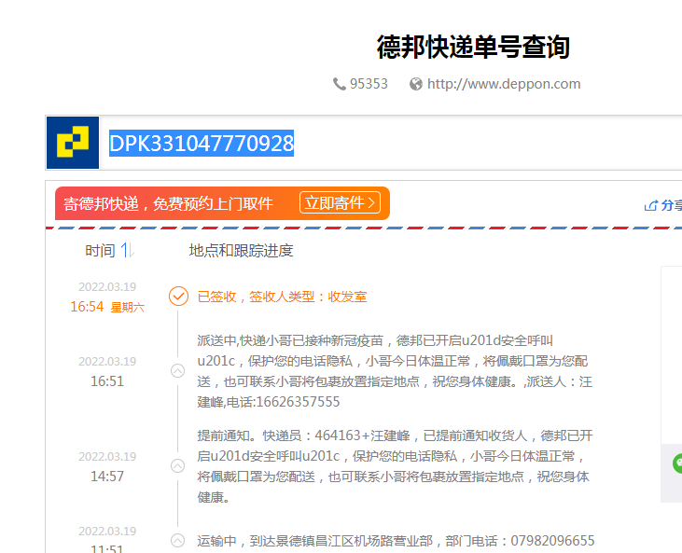Click the 快递员:464163+汪建峰 notification text

pyautogui.click(x=338, y=435)
